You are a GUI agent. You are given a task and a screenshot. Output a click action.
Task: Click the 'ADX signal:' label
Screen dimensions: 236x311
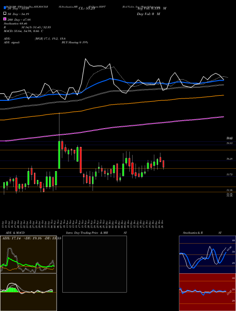point(12,42)
